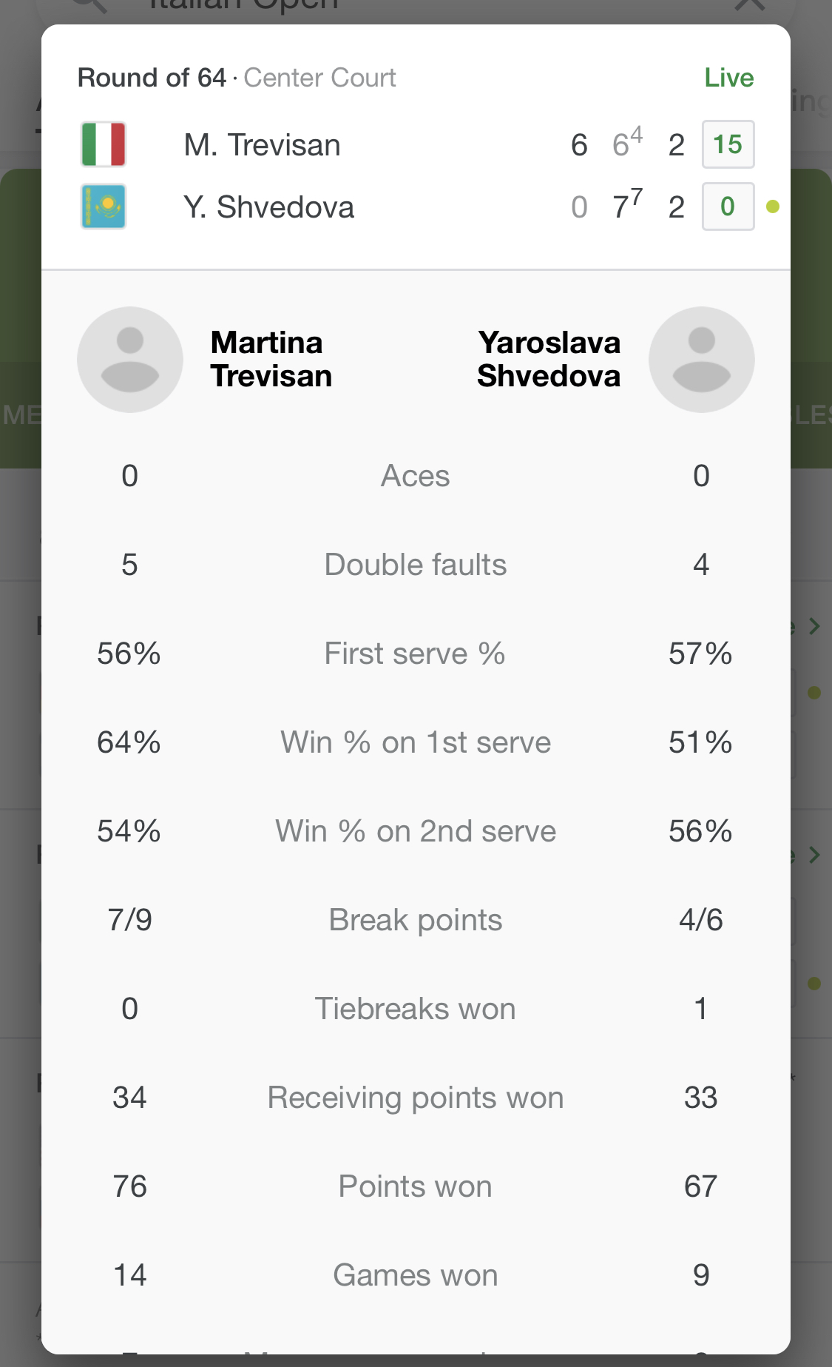
Task: Expand the upper right chevron behind the card
Action: point(814,626)
